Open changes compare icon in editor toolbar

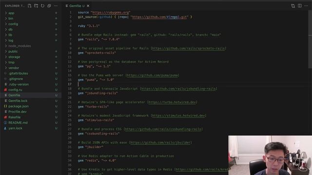(293, 6)
